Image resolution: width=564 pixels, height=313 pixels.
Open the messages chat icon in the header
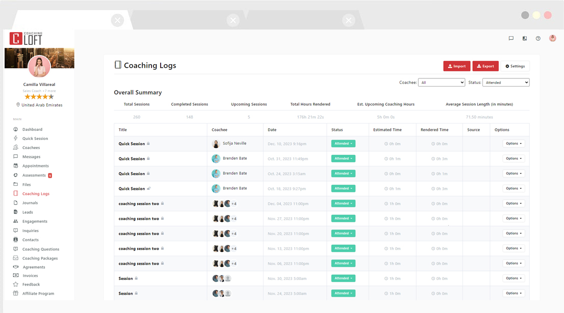511,38
